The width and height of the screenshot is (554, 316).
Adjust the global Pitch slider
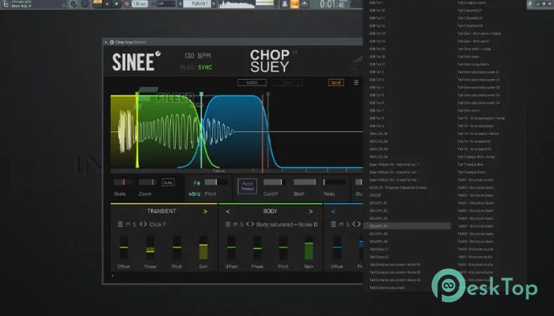(216, 182)
